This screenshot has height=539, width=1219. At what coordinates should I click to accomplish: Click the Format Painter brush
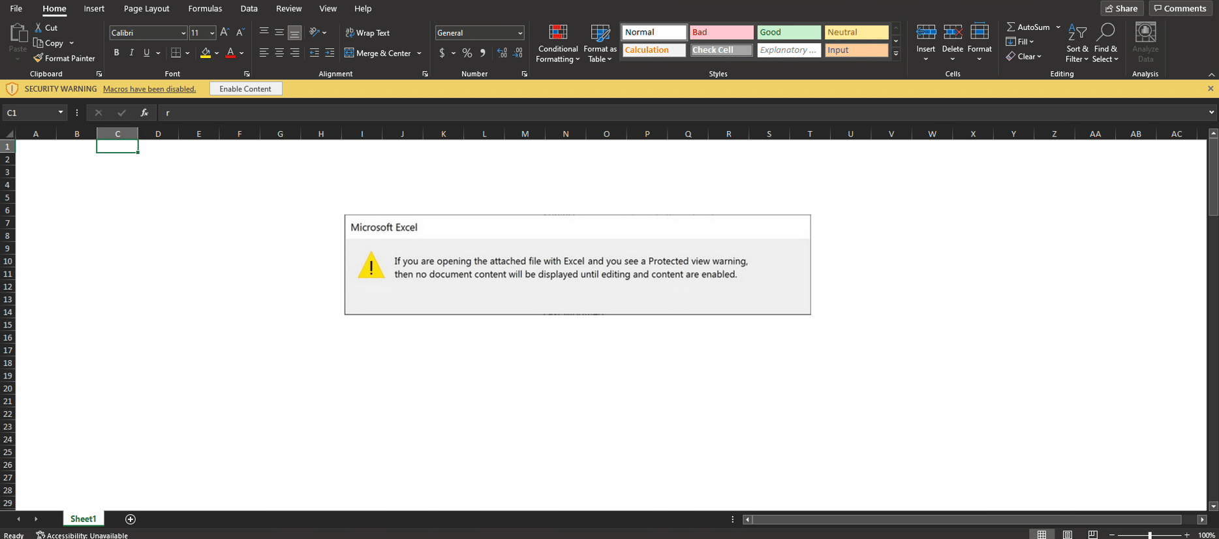[39, 58]
